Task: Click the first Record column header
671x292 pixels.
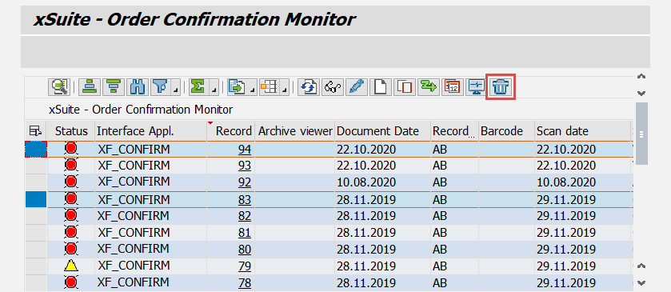Action: [231, 131]
